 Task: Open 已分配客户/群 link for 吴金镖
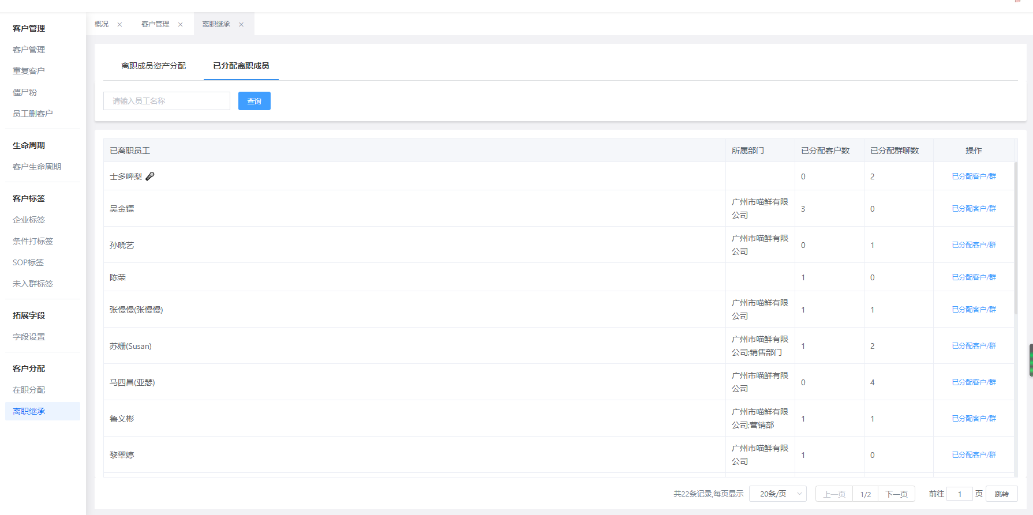pyautogui.click(x=974, y=209)
